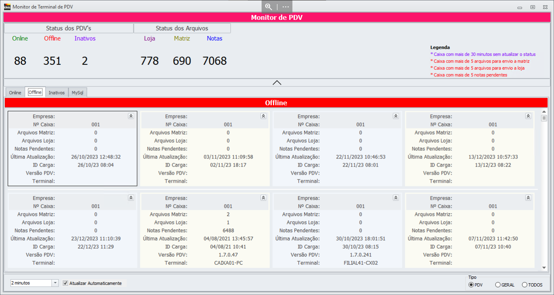Switch to the Online tab
554x295 pixels.
pos(15,92)
